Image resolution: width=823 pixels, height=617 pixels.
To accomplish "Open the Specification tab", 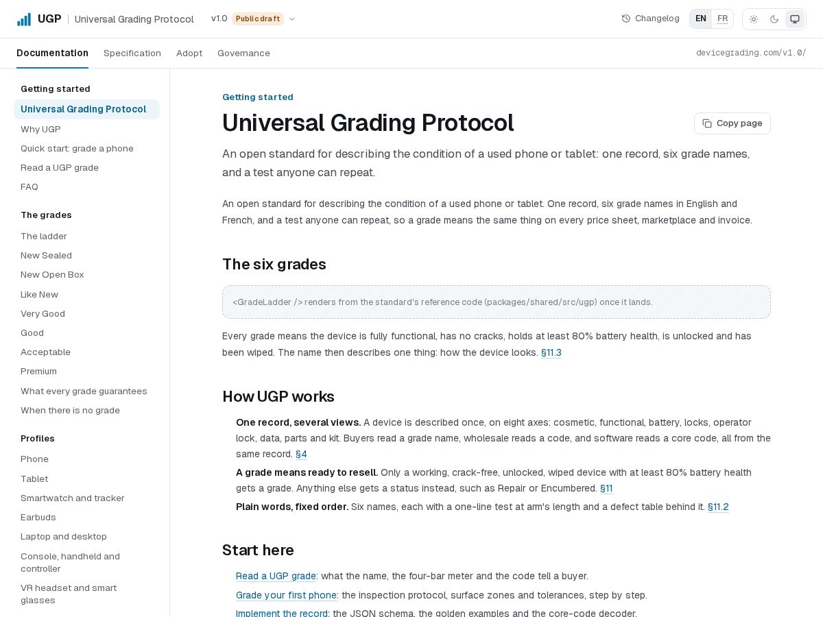I will pyautogui.click(x=132, y=53).
